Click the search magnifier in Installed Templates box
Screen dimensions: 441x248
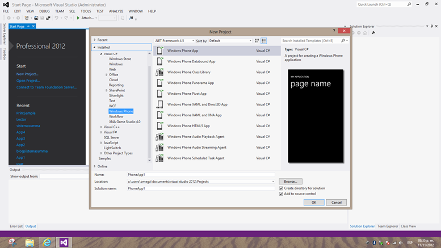tap(343, 41)
